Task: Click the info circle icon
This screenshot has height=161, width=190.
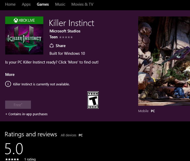Action: (8, 84)
